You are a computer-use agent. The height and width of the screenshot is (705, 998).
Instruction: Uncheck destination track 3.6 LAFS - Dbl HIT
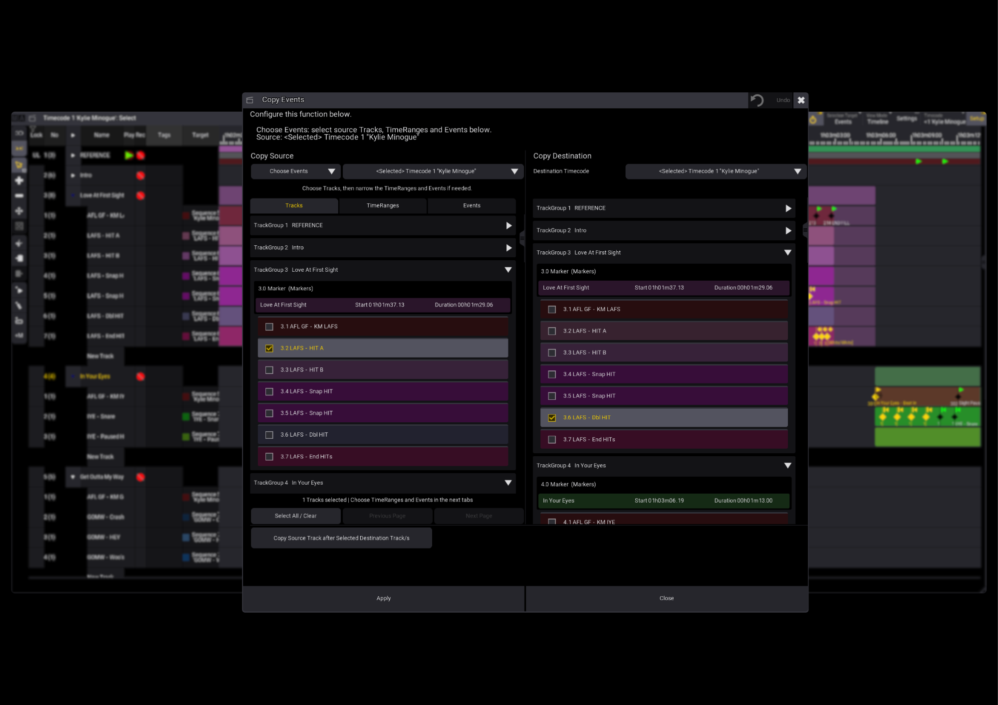(552, 418)
